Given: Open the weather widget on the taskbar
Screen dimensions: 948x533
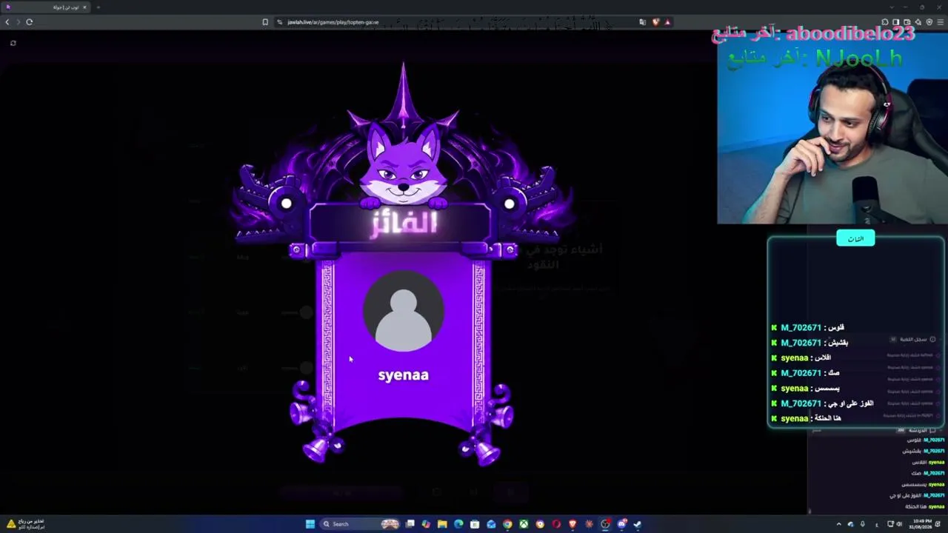Looking at the screenshot, I should [24, 524].
